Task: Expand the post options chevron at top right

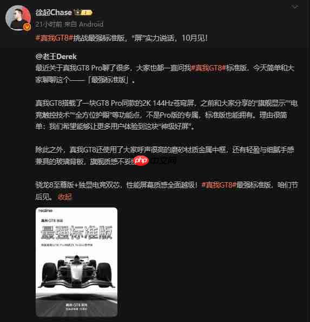Action: pos(295,7)
